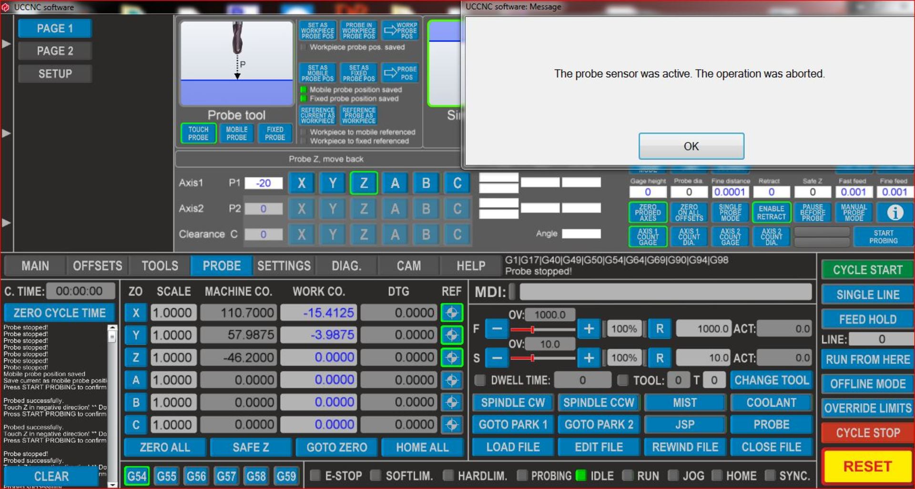Expand the top left side panel arrow

[6, 44]
